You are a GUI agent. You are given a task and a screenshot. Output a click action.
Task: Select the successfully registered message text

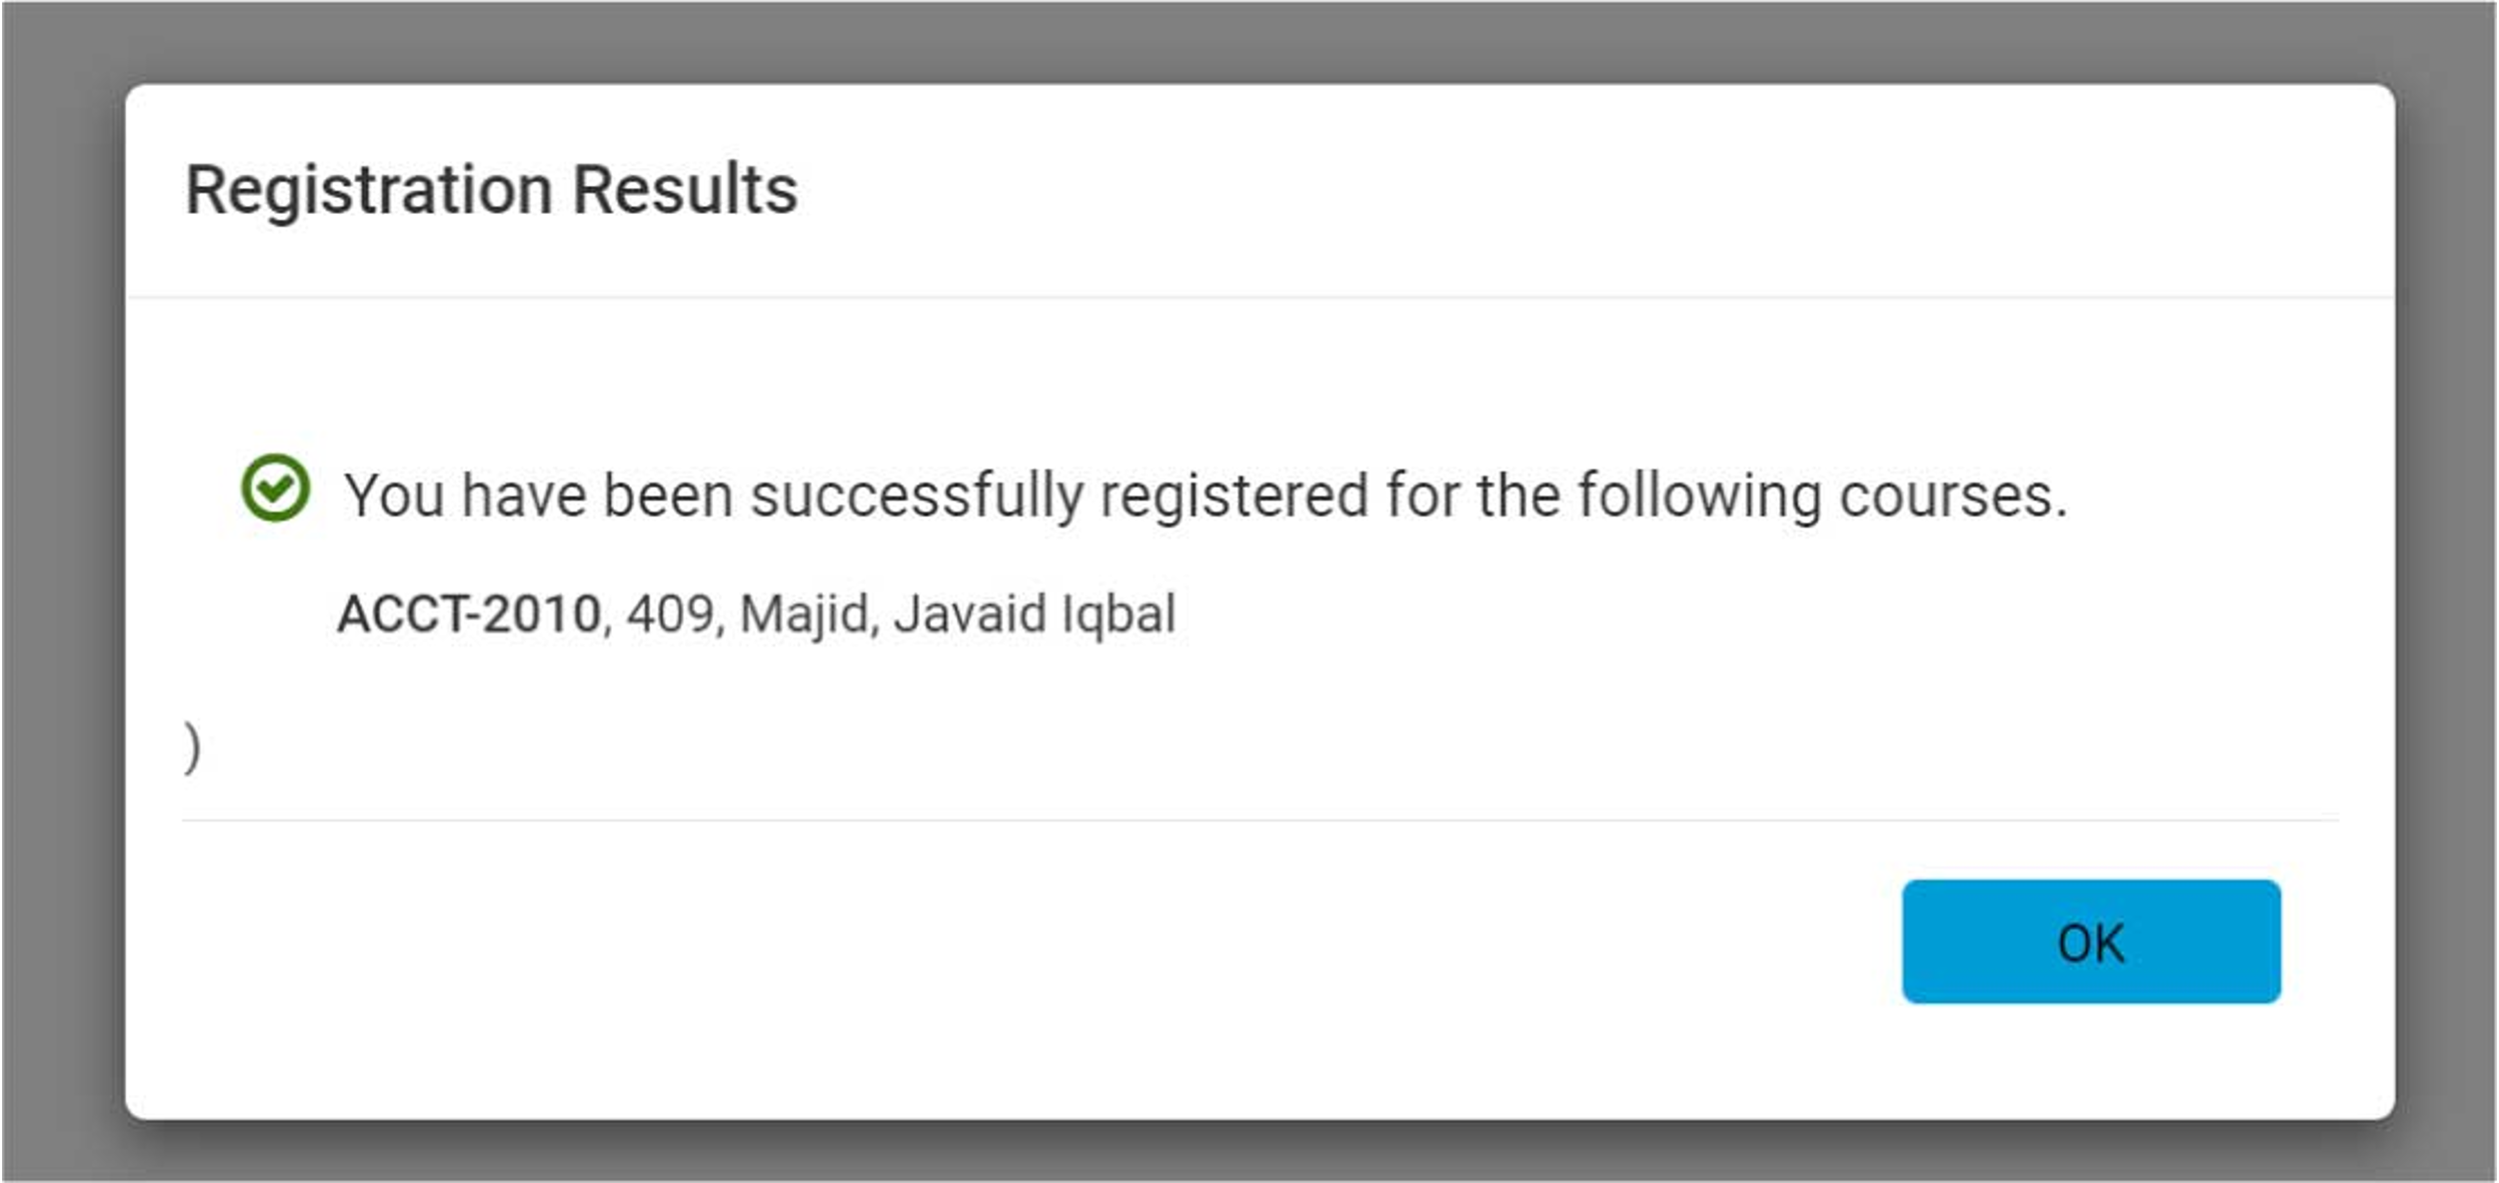[1205, 496]
